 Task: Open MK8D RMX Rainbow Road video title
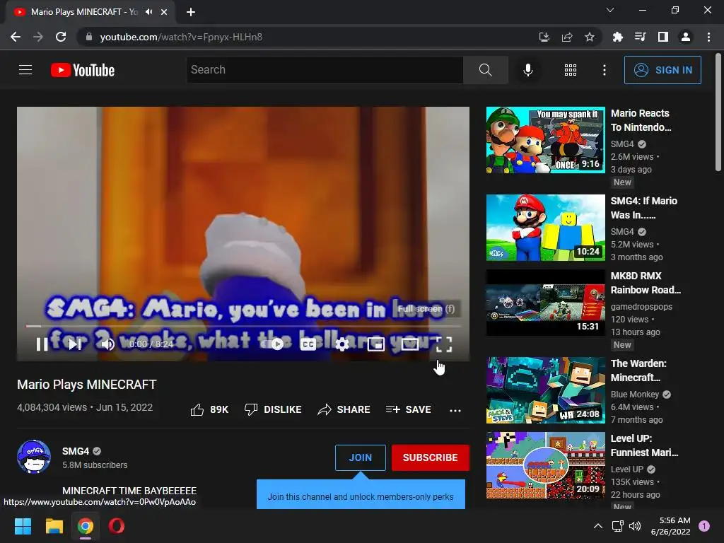(x=646, y=283)
